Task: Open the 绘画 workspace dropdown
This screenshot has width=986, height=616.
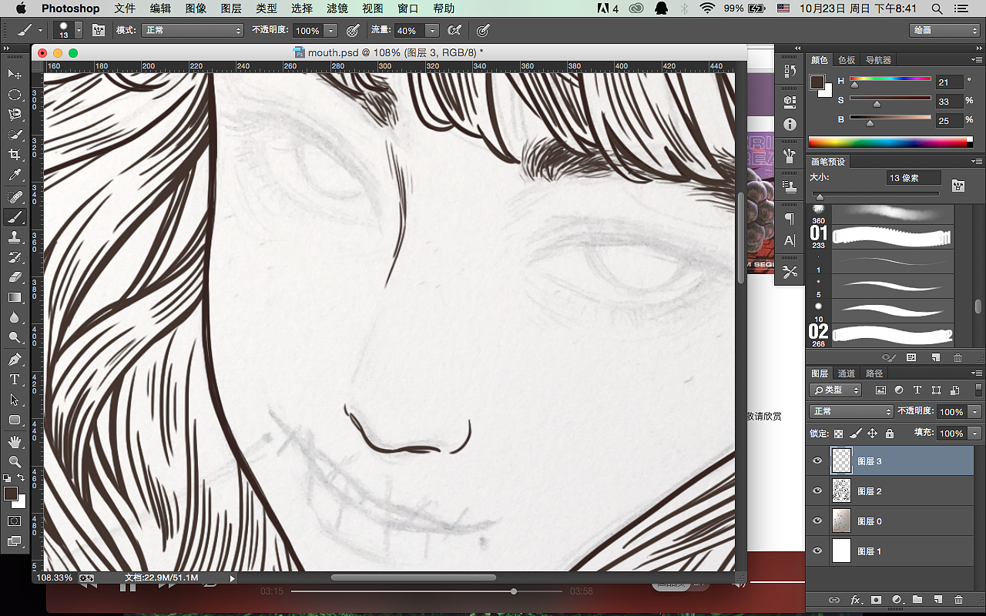Action: pos(944,31)
